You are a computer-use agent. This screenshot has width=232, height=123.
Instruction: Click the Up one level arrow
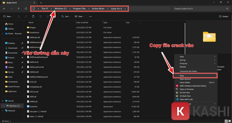19,9
